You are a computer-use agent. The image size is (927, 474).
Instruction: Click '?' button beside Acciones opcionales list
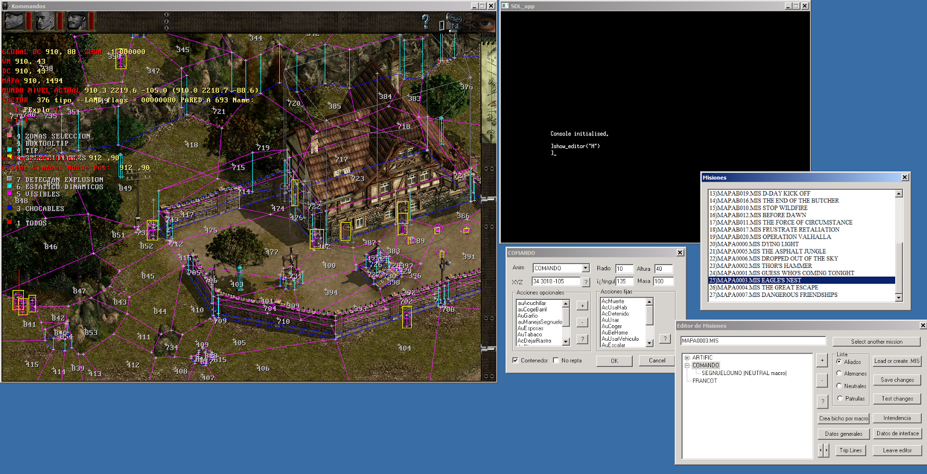point(582,339)
